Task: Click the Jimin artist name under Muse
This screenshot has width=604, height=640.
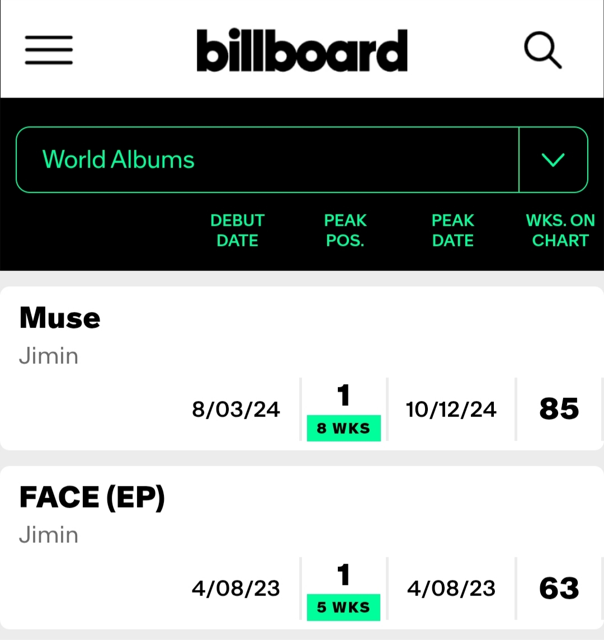Action: [49, 356]
